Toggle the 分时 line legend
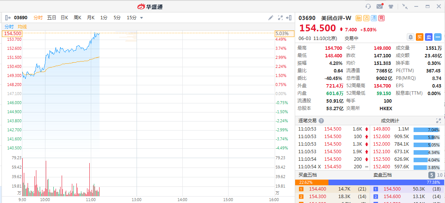445x203 pixels. click(9, 27)
